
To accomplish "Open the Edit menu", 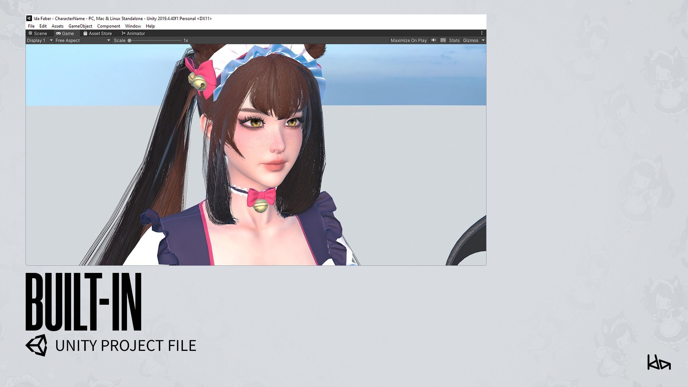I will [x=43, y=26].
